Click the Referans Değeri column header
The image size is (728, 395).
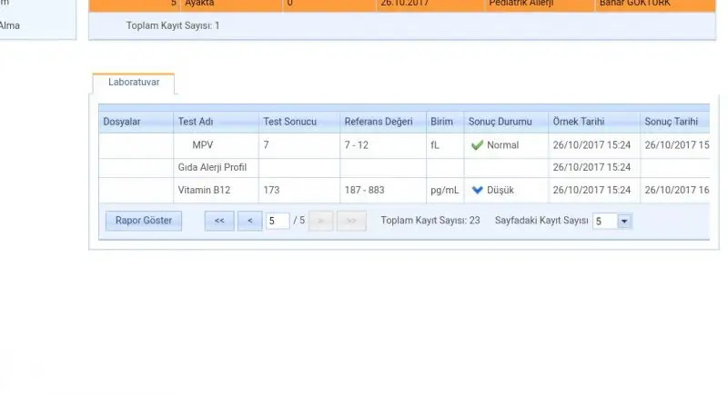tap(379, 122)
